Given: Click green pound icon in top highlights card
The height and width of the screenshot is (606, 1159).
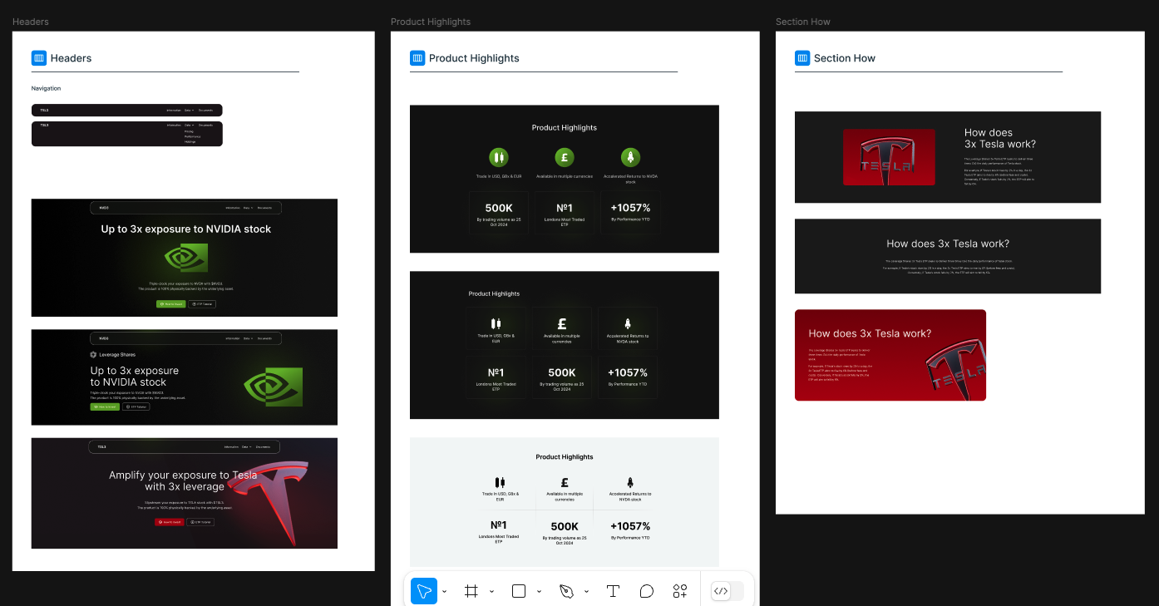Looking at the screenshot, I should pos(565,156).
